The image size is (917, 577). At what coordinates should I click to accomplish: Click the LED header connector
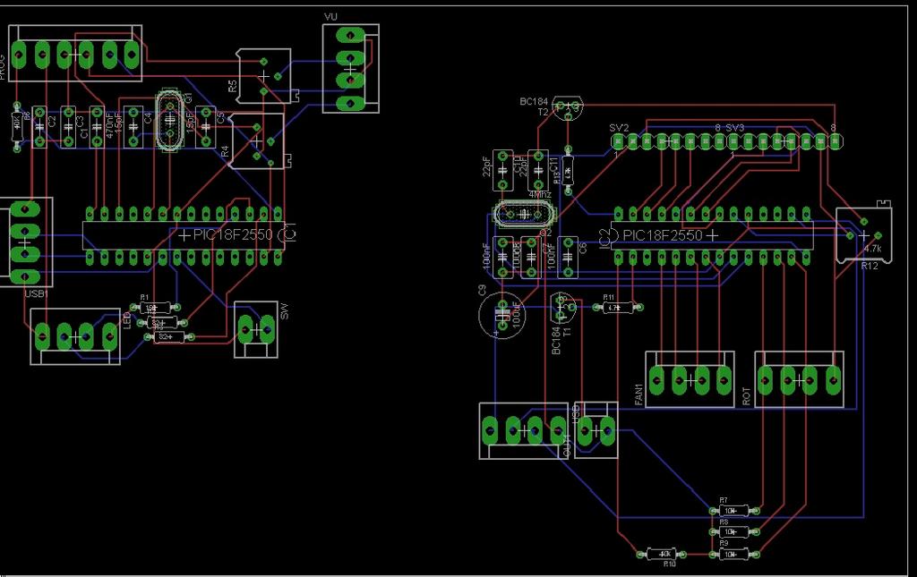click(x=75, y=336)
